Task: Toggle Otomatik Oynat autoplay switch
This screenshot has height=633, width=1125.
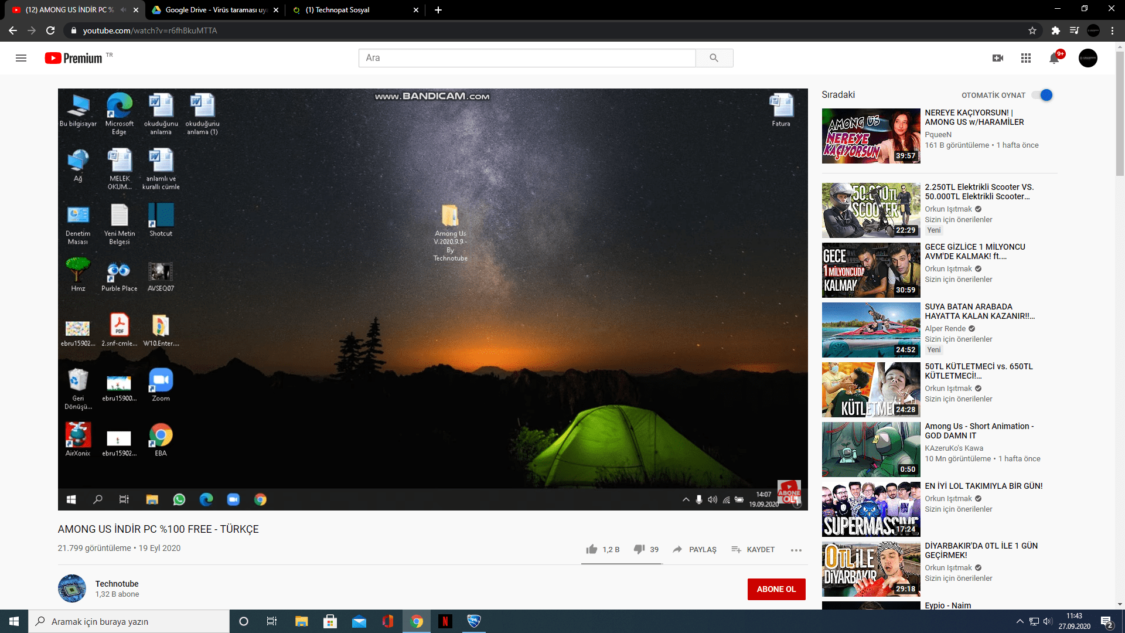Action: (x=1042, y=95)
